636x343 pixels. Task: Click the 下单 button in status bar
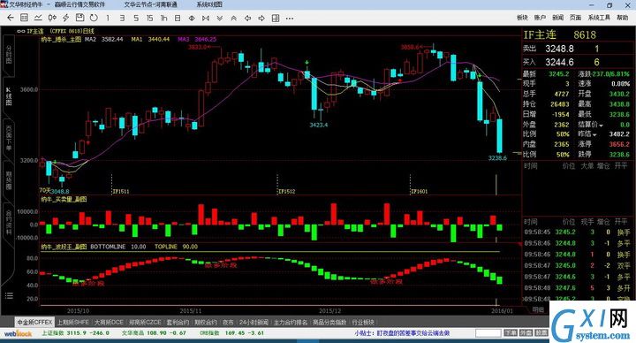511,333
